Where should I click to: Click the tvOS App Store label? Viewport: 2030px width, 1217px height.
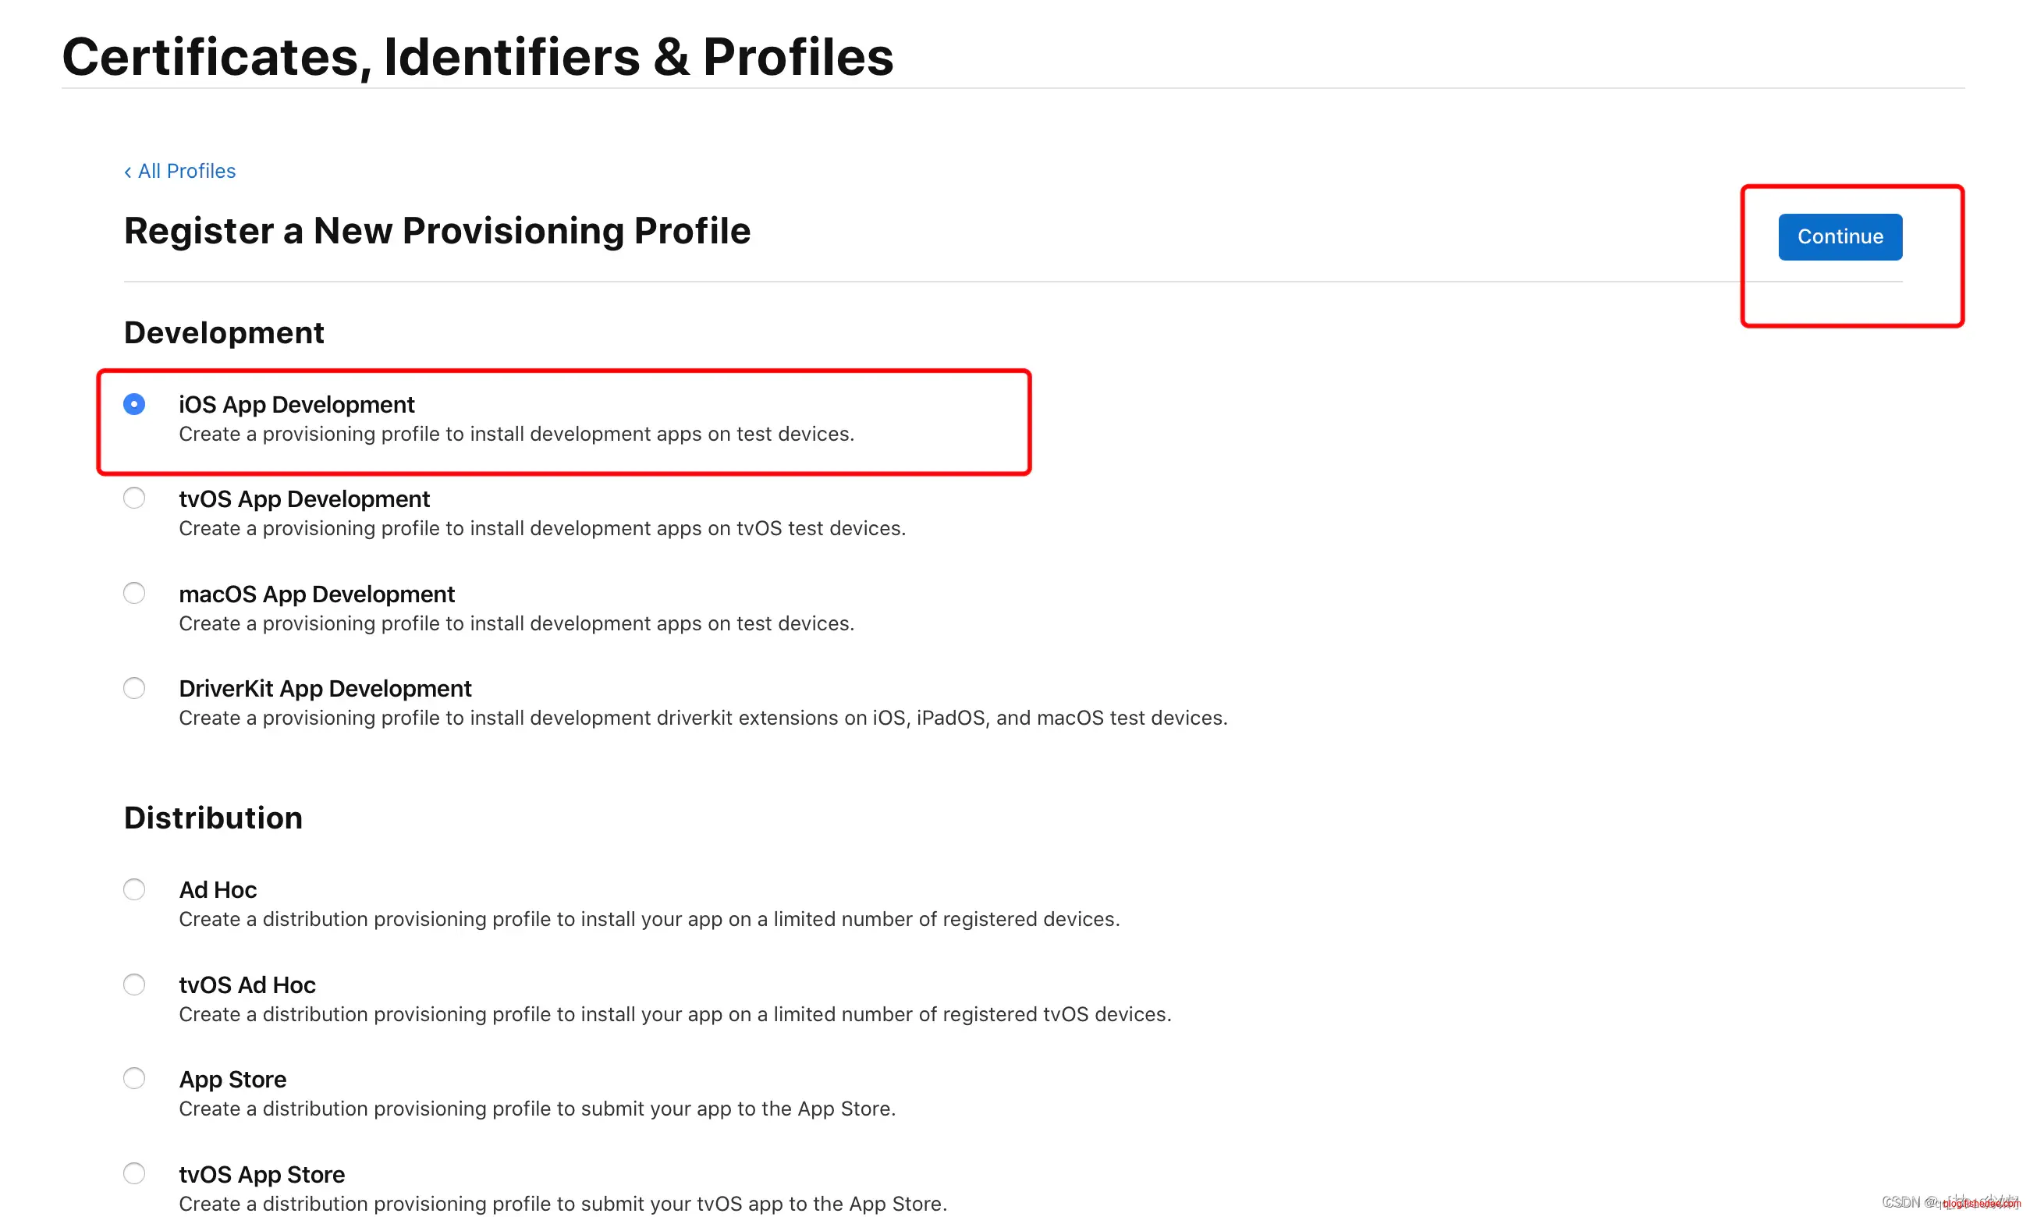pyautogui.click(x=261, y=1175)
